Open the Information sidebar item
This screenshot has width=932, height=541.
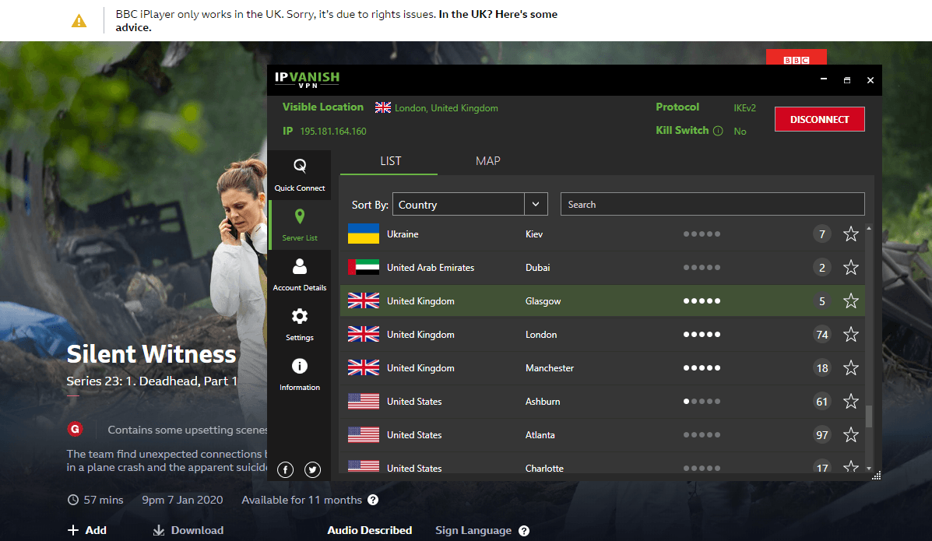click(x=300, y=374)
